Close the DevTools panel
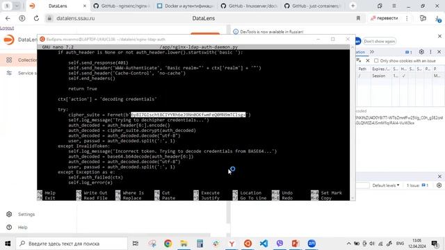 [439, 52]
